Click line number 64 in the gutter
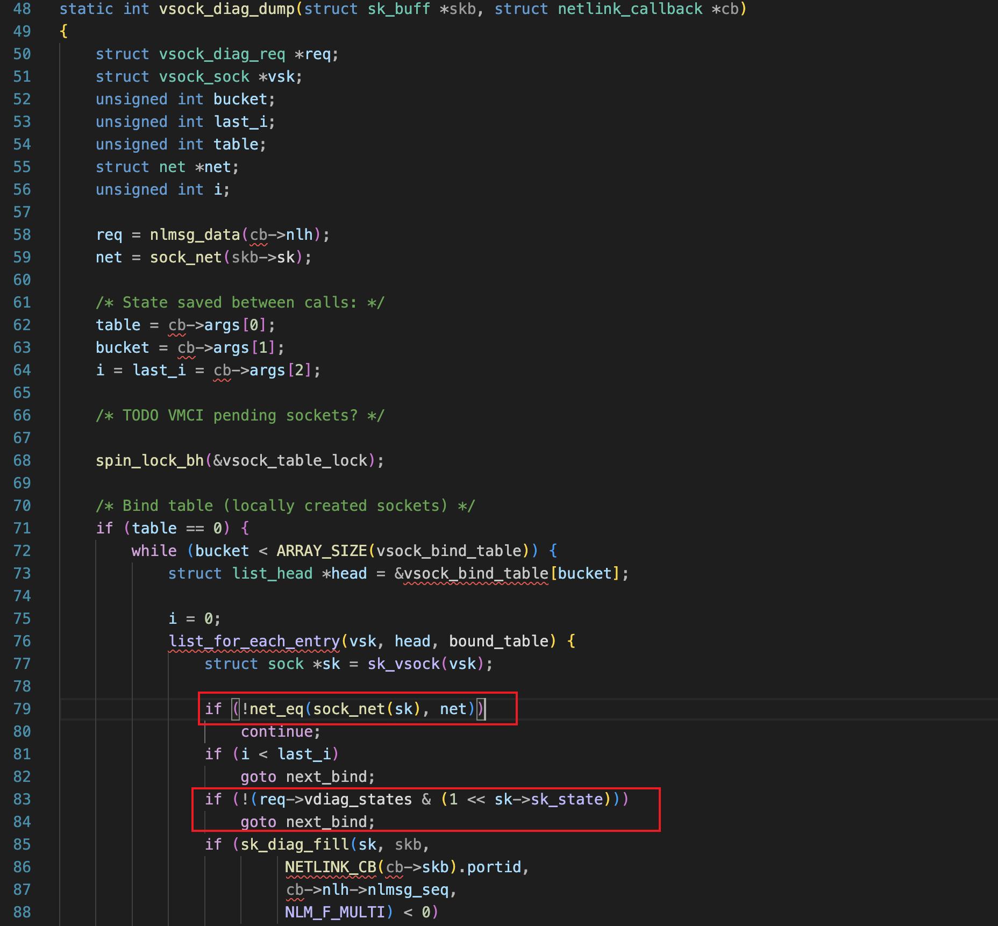The width and height of the screenshot is (998, 926). click(x=22, y=370)
